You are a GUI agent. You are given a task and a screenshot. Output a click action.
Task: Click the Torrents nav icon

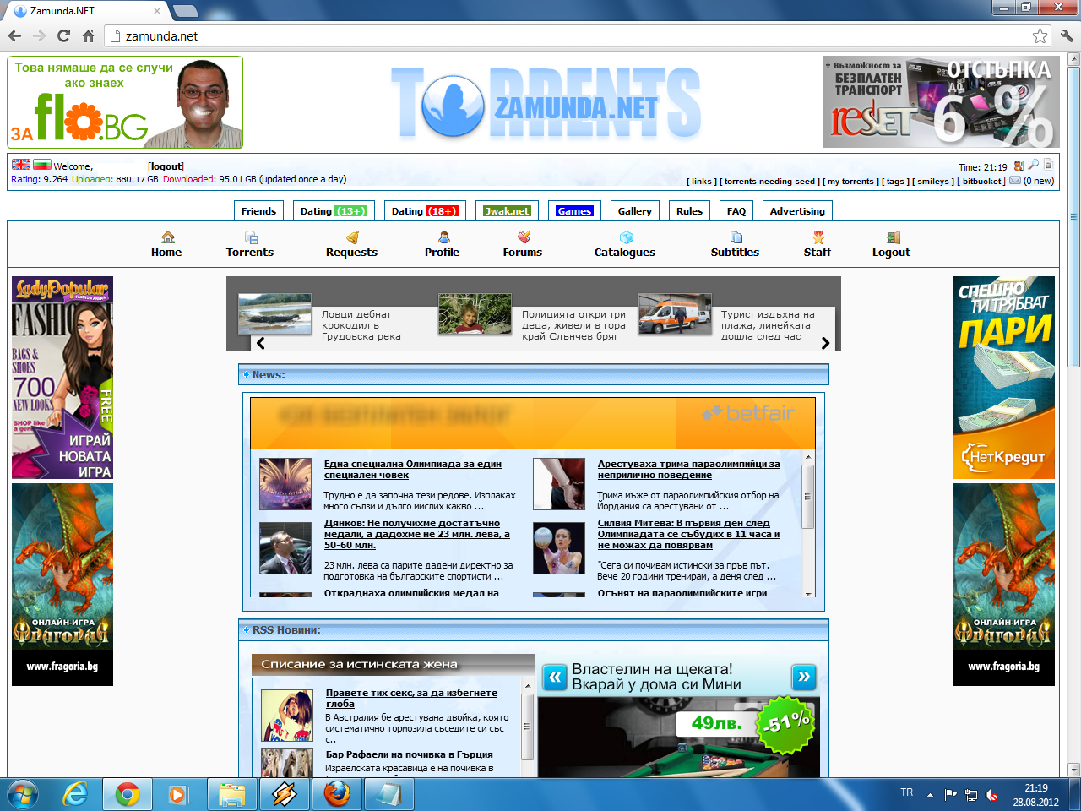[x=251, y=237]
